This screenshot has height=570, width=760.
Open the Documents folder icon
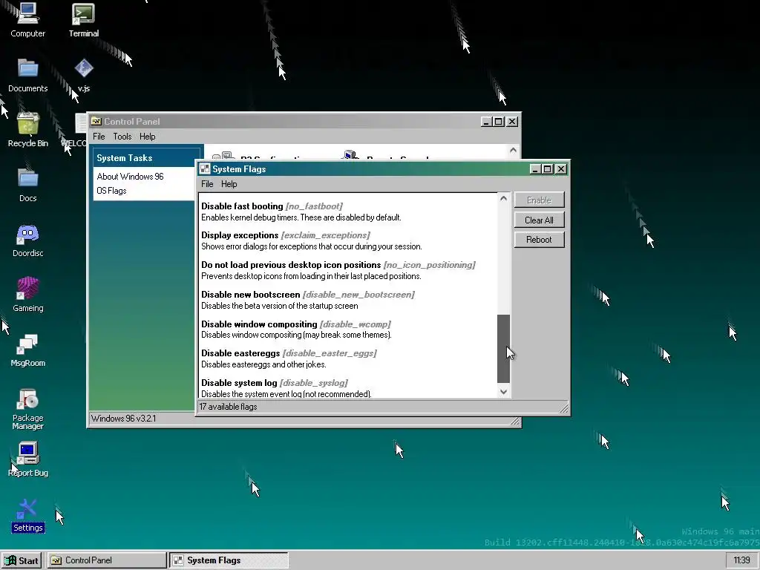27,75
